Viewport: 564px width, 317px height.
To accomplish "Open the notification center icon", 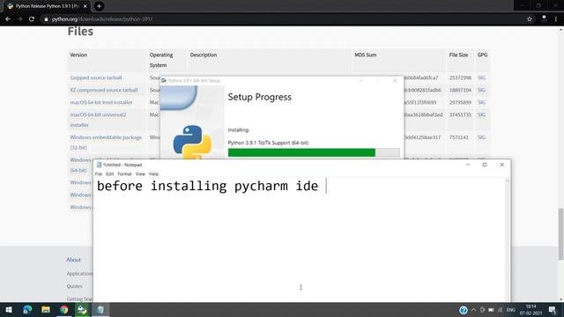I will pos(553,310).
